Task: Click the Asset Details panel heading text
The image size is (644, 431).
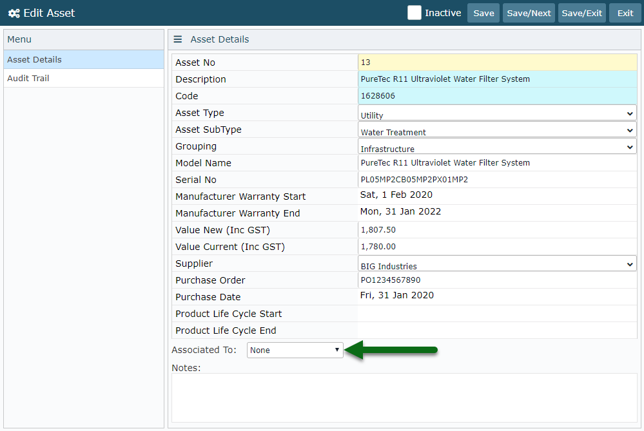Action: click(x=220, y=39)
